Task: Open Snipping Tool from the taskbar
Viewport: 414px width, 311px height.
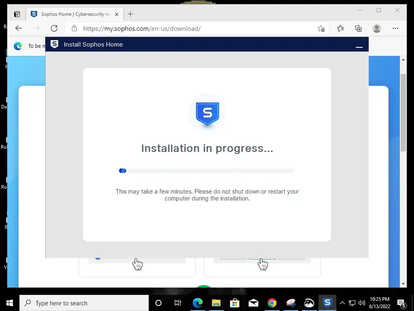Action: click(x=291, y=303)
